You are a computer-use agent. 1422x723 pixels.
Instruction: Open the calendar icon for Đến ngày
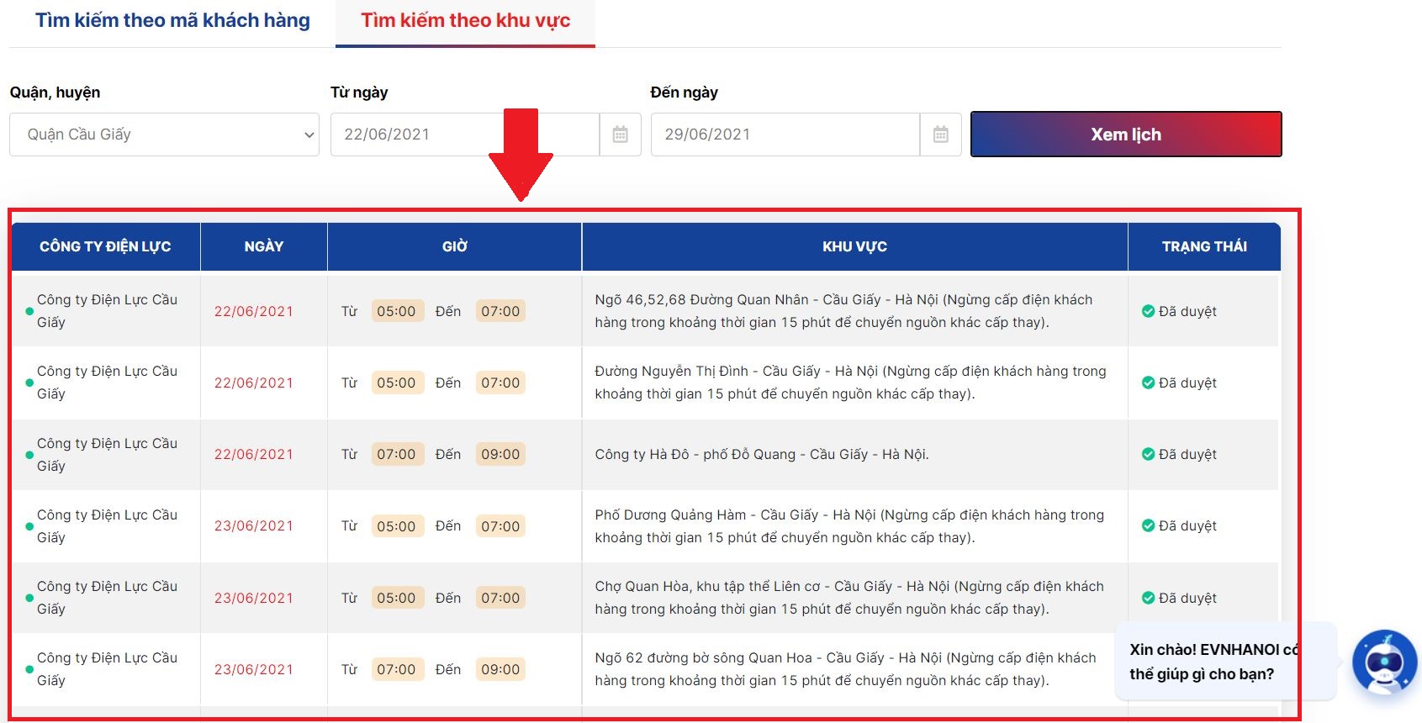[x=940, y=135]
